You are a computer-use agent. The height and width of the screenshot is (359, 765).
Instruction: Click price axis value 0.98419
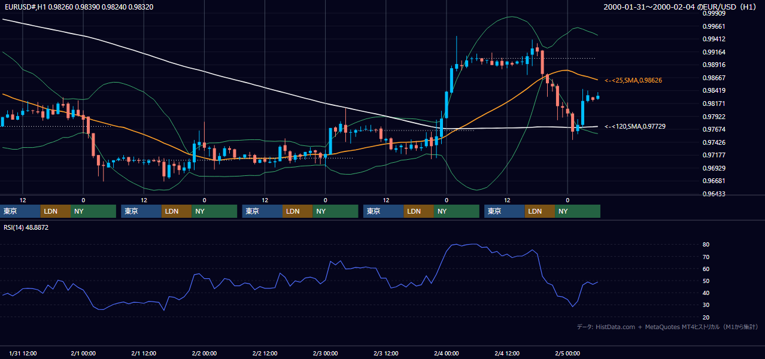pos(713,90)
